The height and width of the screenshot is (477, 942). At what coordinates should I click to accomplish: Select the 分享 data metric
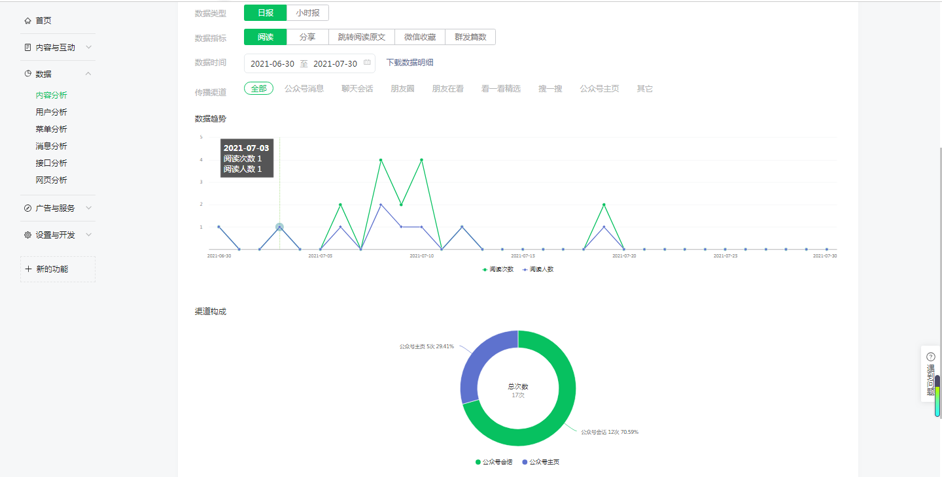point(307,37)
